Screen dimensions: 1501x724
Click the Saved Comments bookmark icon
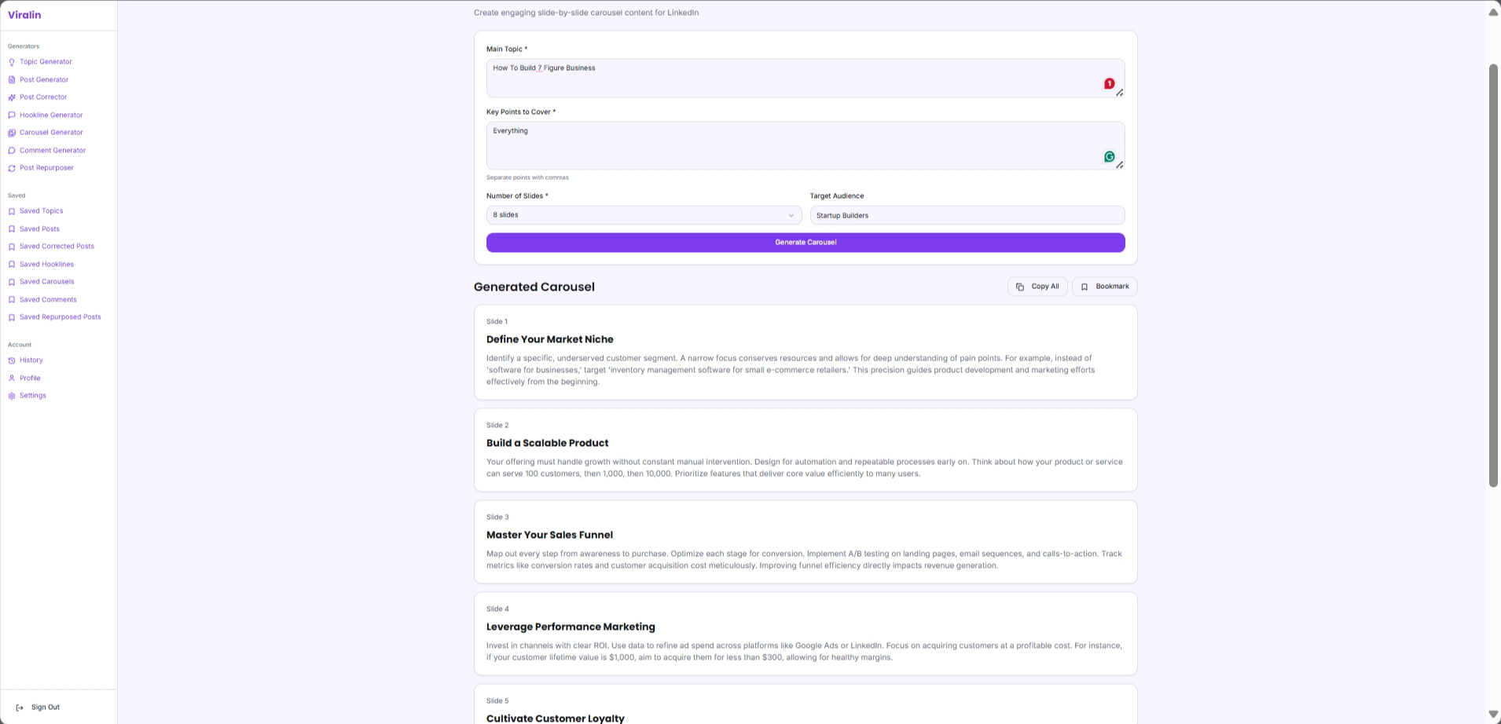(12, 300)
